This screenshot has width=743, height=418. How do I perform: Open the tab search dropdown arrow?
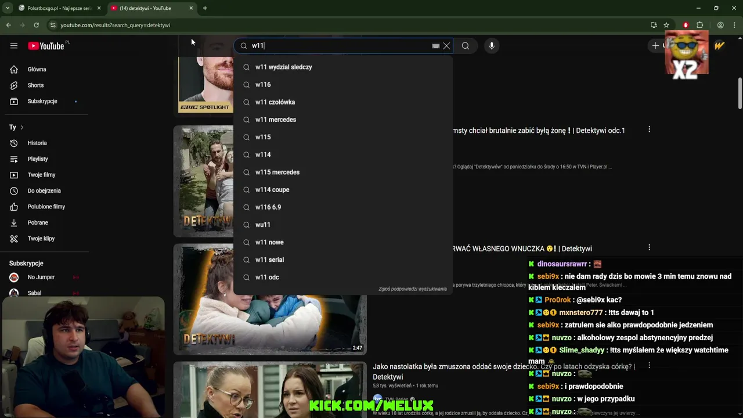(8, 8)
